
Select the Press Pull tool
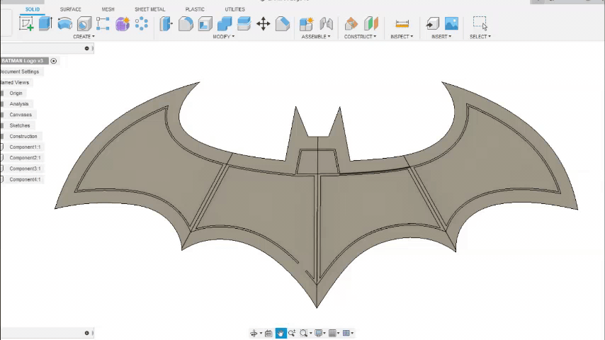coord(166,24)
